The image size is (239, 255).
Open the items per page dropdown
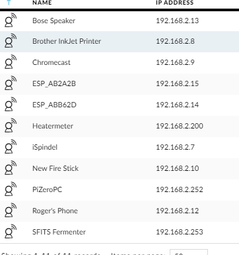[189, 252]
